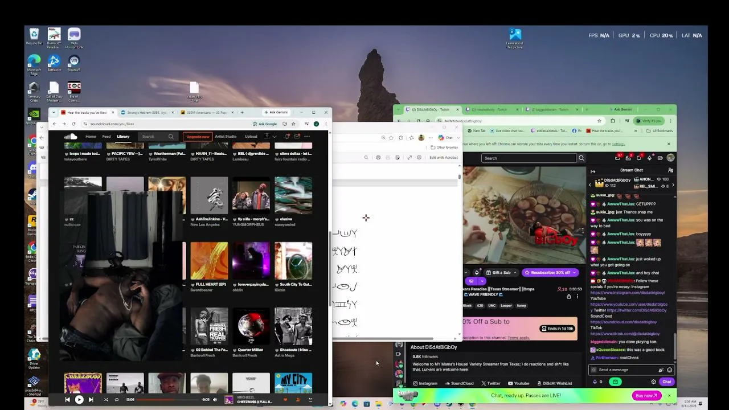729x410 pixels.
Task: Open Chrome menu in SoundCloud window
Action: click(326, 124)
